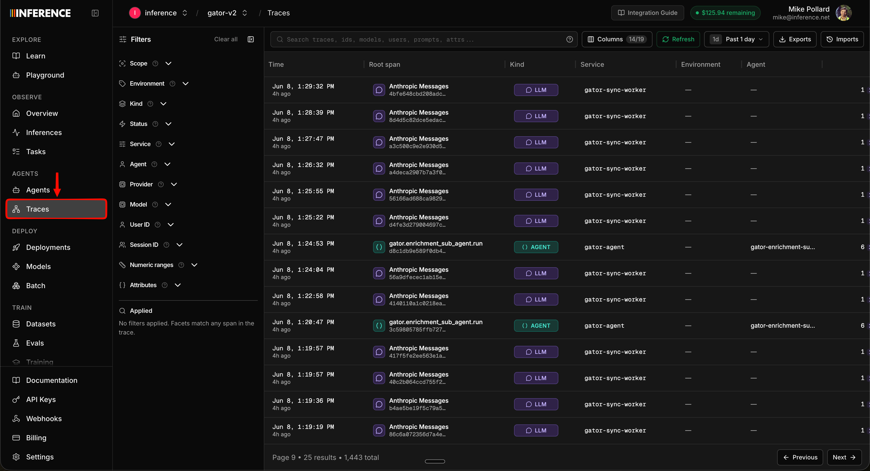Click the Provider filter help icon

[161, 184]
